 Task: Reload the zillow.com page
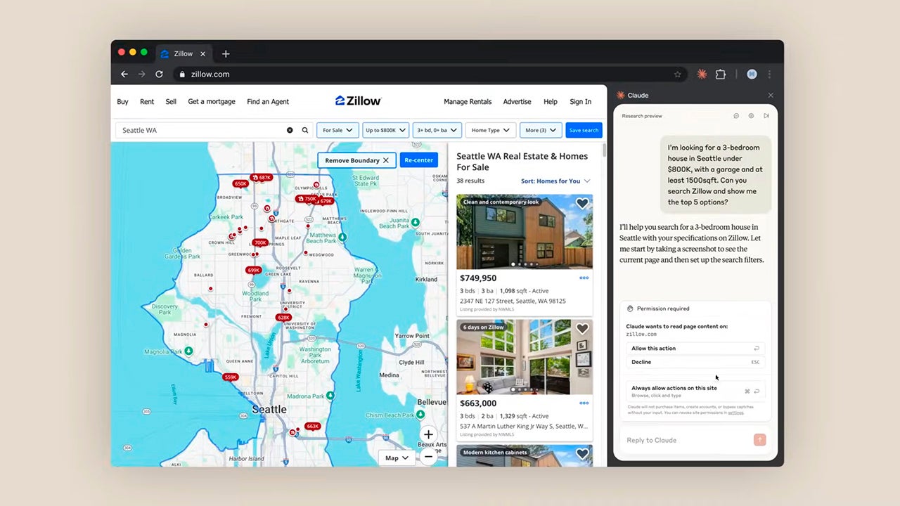(x=160, y=74)
